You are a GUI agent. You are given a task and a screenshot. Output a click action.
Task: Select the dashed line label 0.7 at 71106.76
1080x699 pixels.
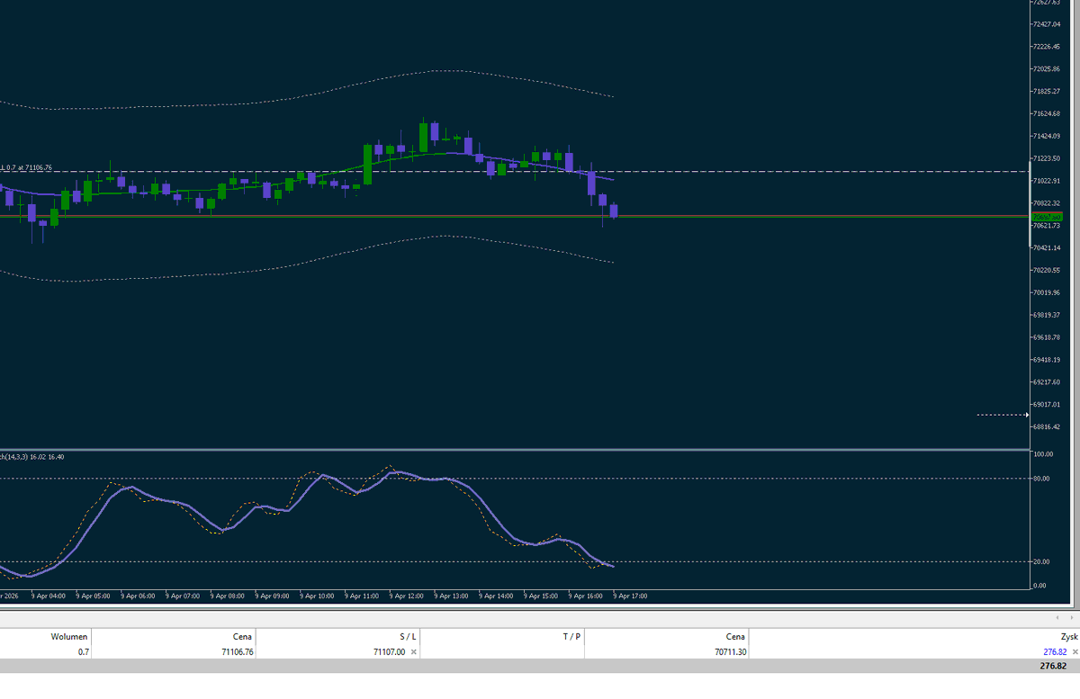27,167
